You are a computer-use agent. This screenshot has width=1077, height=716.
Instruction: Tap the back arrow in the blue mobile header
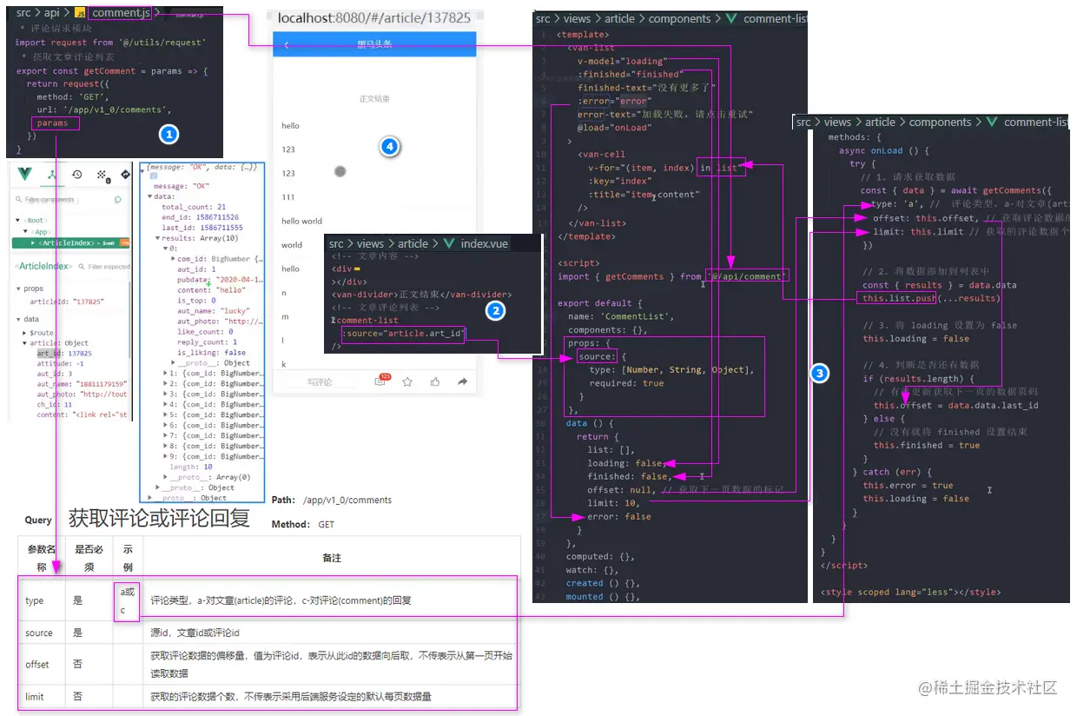[x=287, y=45]
